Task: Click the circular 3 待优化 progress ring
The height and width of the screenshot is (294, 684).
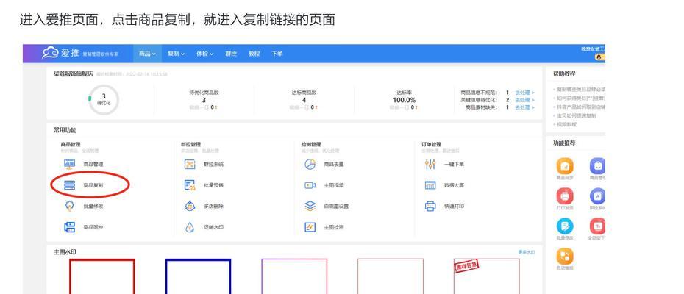Action: [104, 99]
